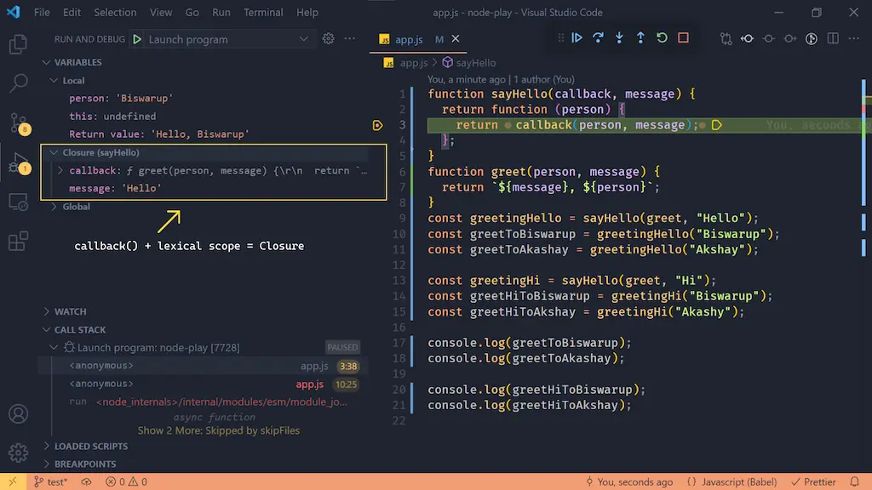Open the Search view in activity bar
This screenshot has width=872, height=490.
point(19,83)
